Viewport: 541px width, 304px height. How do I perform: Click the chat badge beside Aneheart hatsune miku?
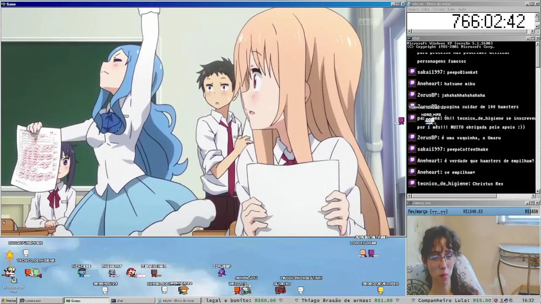tap(412, 84)
